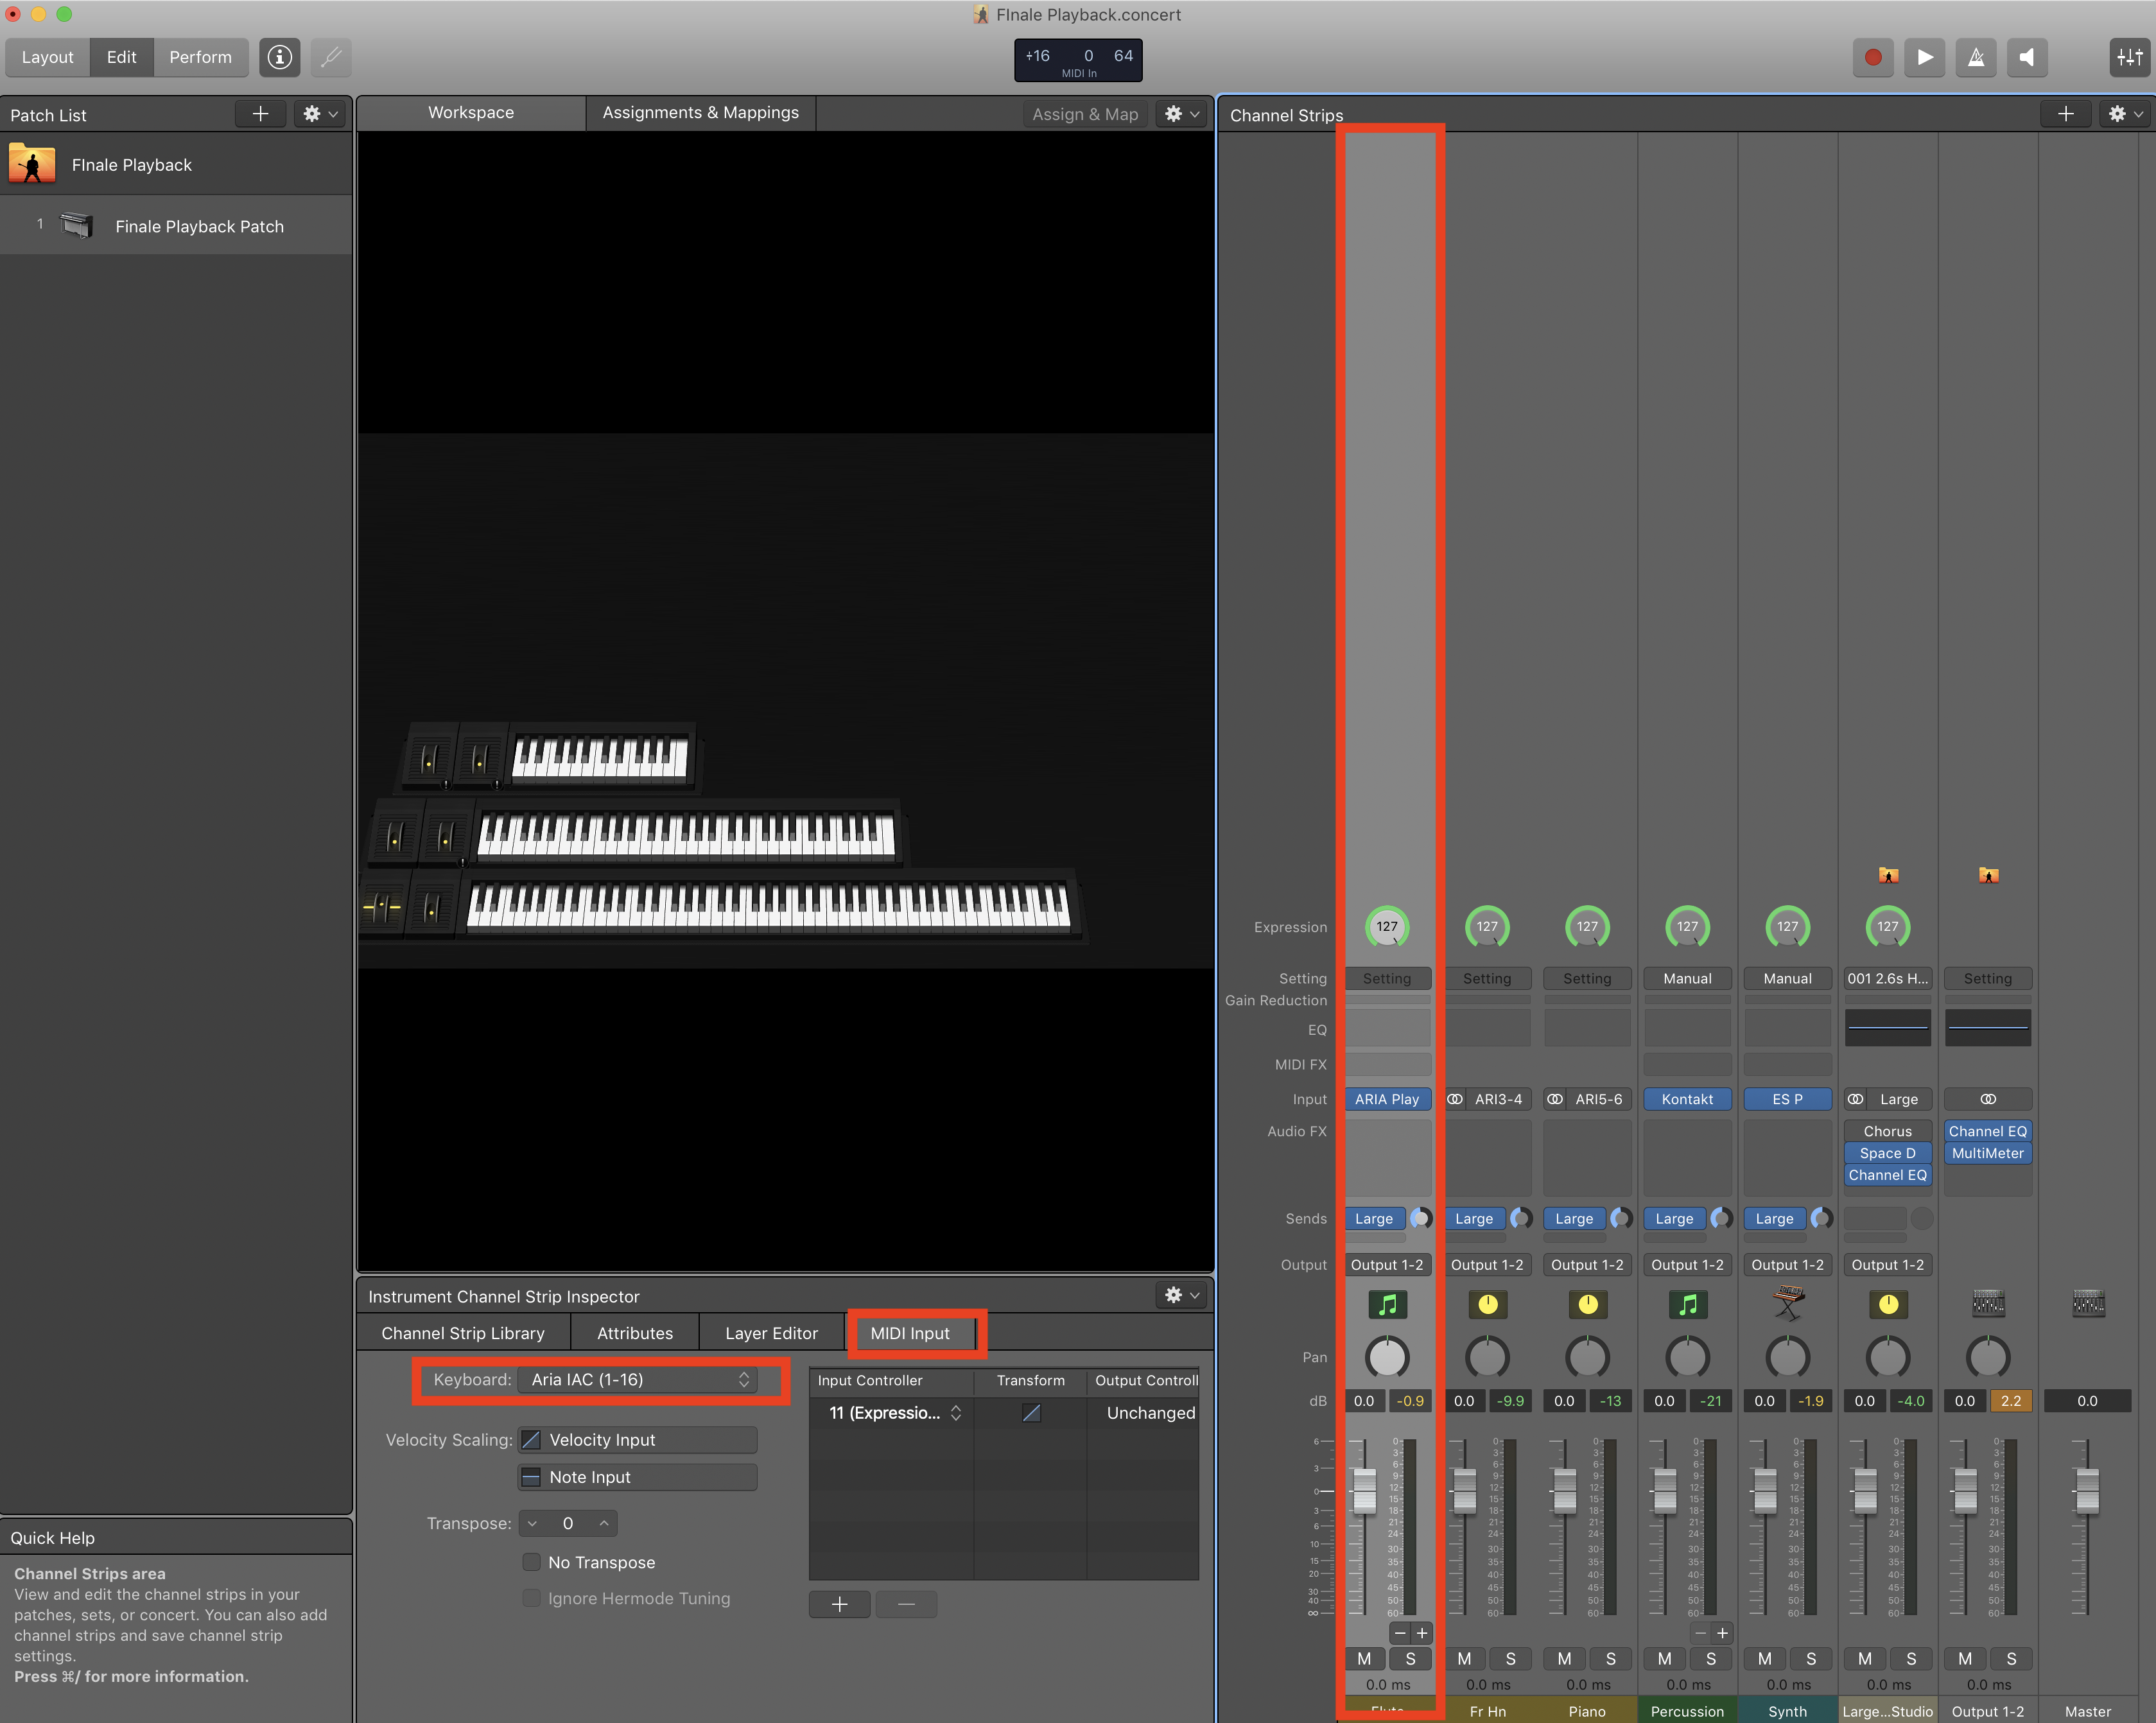
Task: Increase Transpose with up stepper arrow
Action: click(x=604, y=1523)
